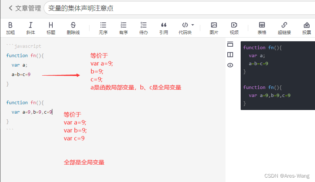This screenshot has height=182, width=315.
Task: Switch to single-pane editor layout icon
Action: (230, 44)
